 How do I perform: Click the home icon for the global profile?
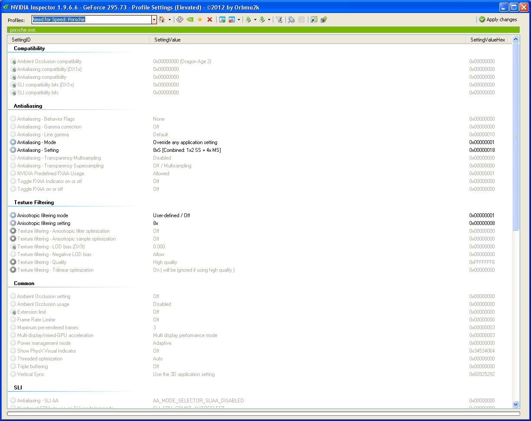(x=162, y=19)
